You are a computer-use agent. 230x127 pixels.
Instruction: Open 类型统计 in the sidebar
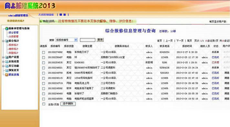click(14, 53)
